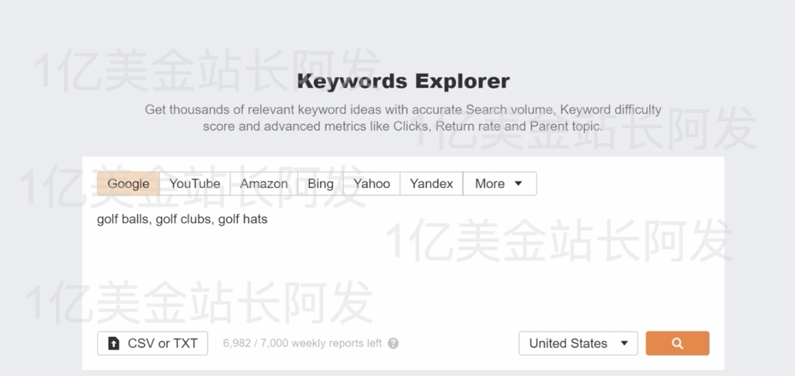The height and width of the screenshot is (376, 795).
Task: Open the Yandex tab
Action: tap(431, 184)
